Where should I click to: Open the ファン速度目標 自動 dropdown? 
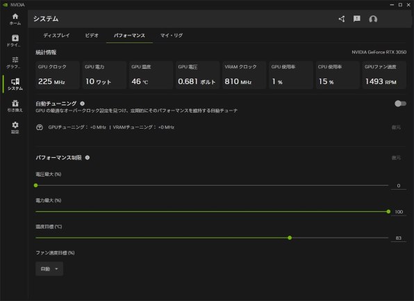click(49, 269)
